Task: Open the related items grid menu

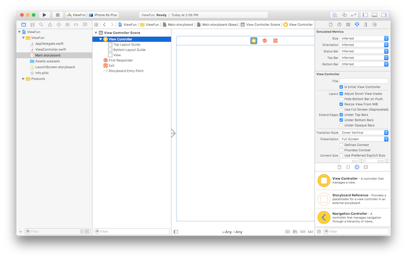Action: (96, 24)
